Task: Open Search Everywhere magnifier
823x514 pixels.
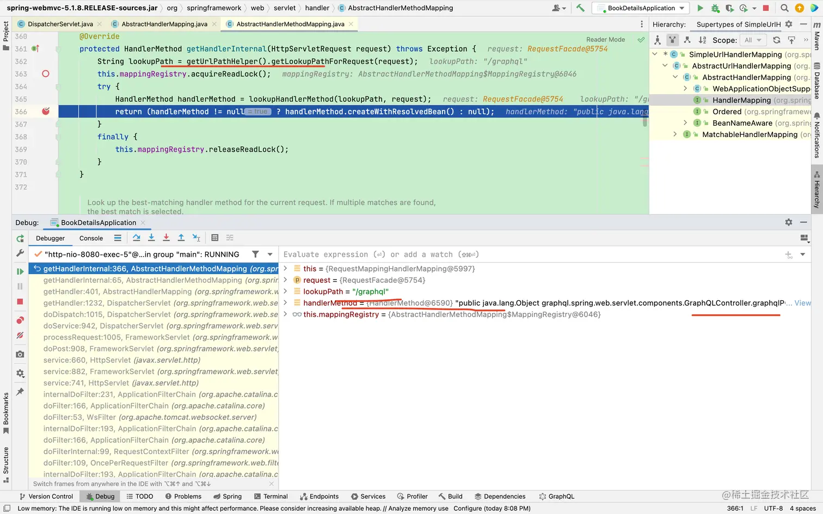Action: [x=784, y=8]
